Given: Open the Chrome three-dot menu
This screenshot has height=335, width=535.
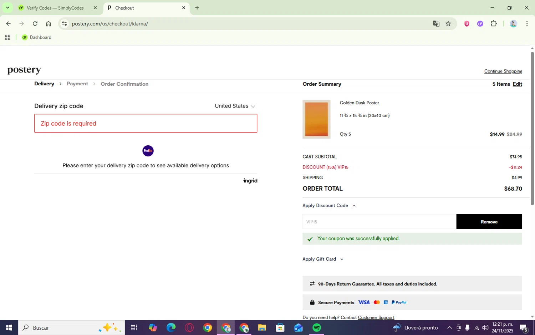Looking at the screenshot, I should pyautogui.click(x=527, y=24).
